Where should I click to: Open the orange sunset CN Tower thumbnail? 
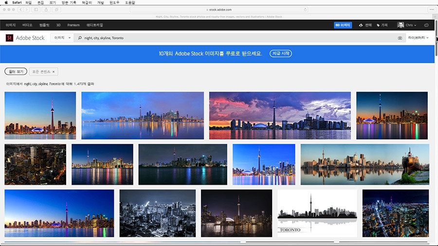point(40,116)
